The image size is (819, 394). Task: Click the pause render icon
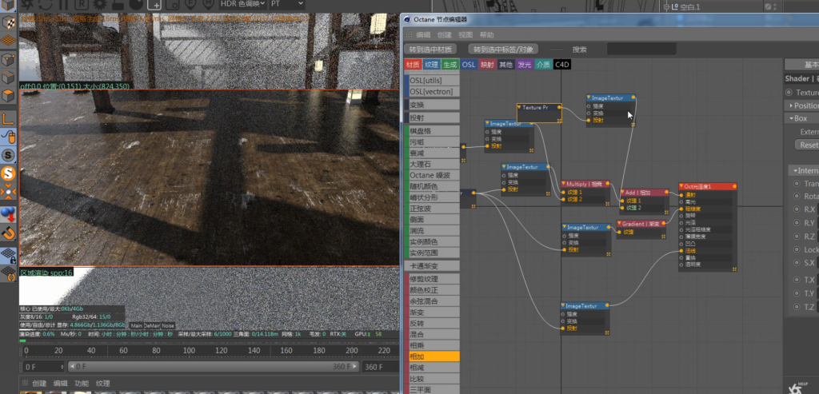[x=63, y=4]
